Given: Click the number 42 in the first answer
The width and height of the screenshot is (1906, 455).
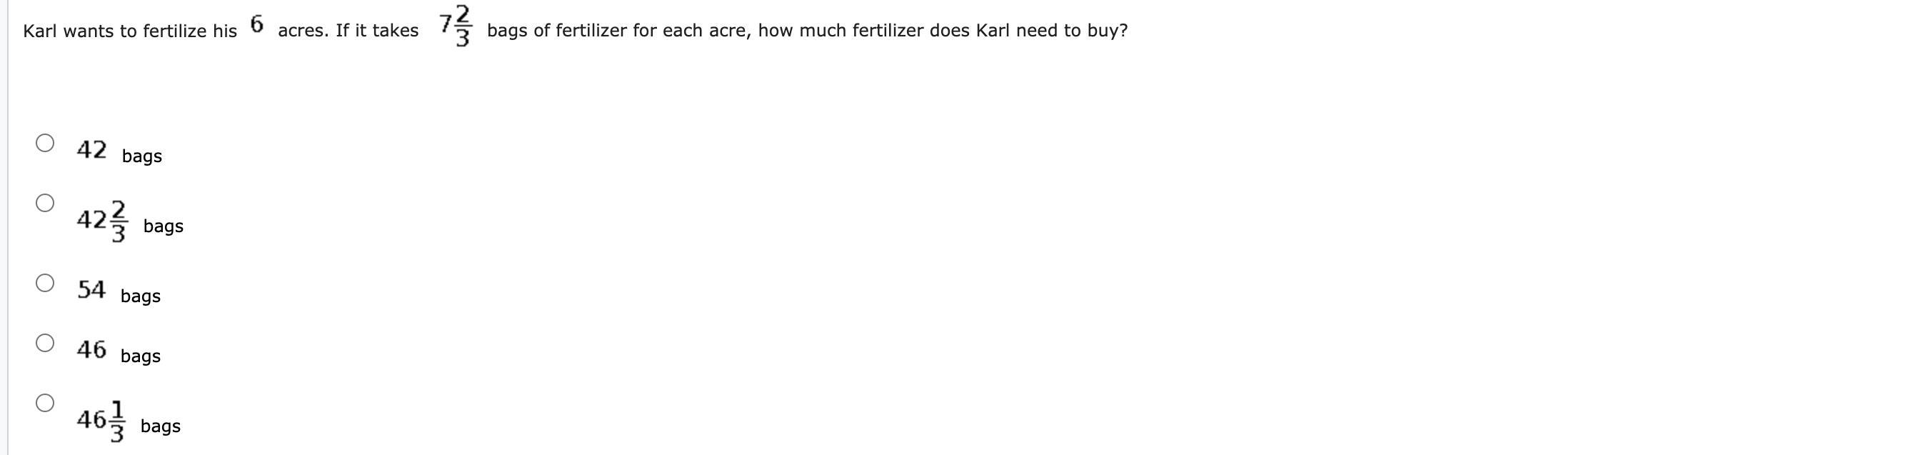Looking at the screenshot, I should coord(91,149).
